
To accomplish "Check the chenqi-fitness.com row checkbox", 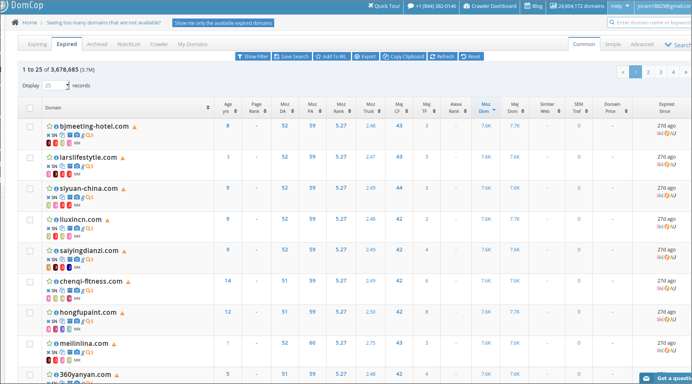I will point(30,282).
